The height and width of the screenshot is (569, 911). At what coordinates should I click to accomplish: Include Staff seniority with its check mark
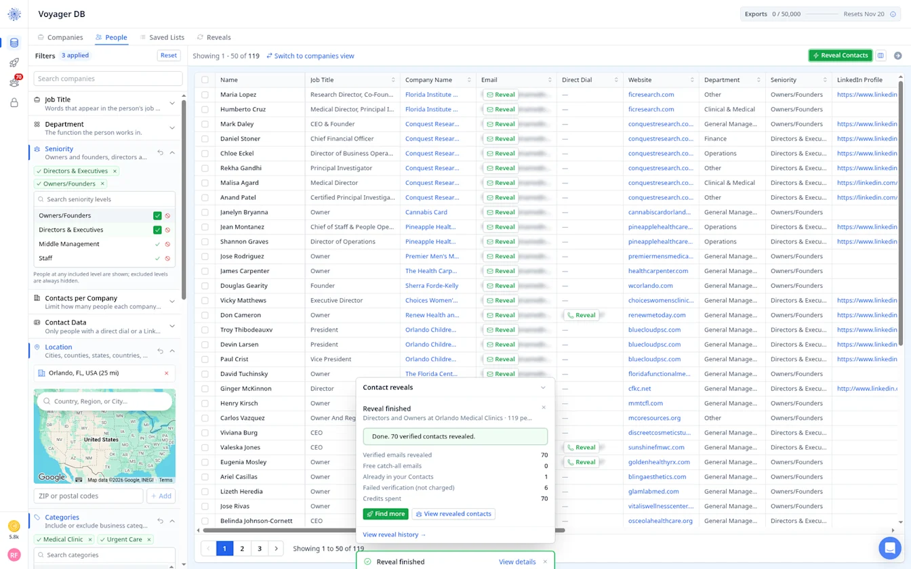pyautogui.click(x=157, y=259)
